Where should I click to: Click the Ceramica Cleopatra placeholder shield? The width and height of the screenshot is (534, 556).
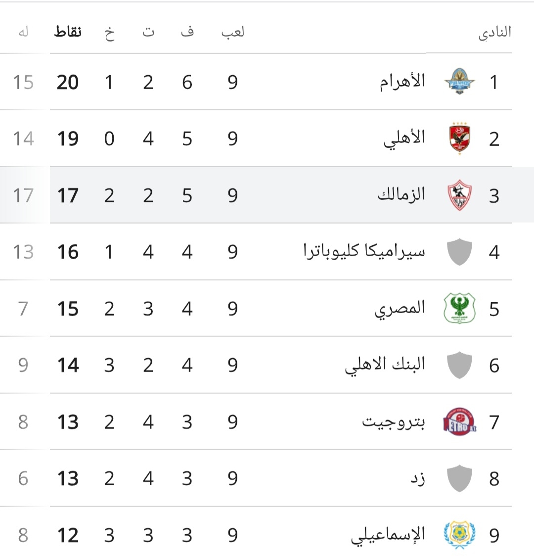(459, 252)
